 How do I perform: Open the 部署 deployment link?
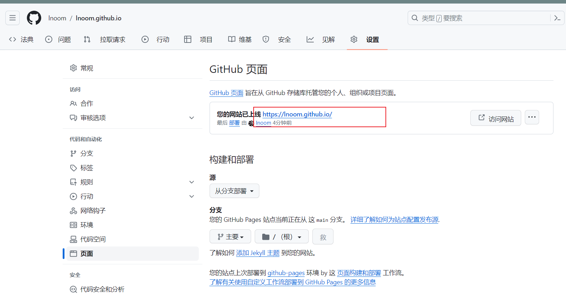tap(234, 123)
